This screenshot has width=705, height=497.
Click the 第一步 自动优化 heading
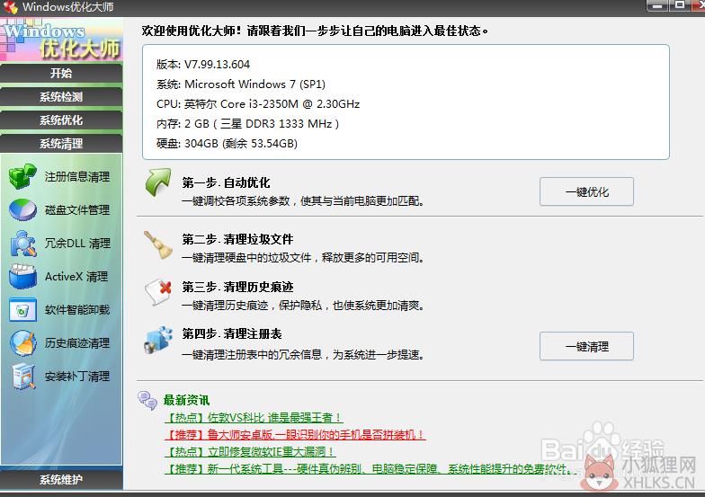click(x=226, y=182)
